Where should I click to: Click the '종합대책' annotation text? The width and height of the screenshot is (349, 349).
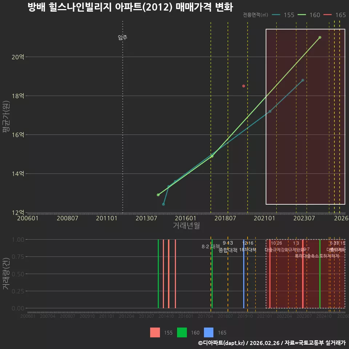point(228,250)
